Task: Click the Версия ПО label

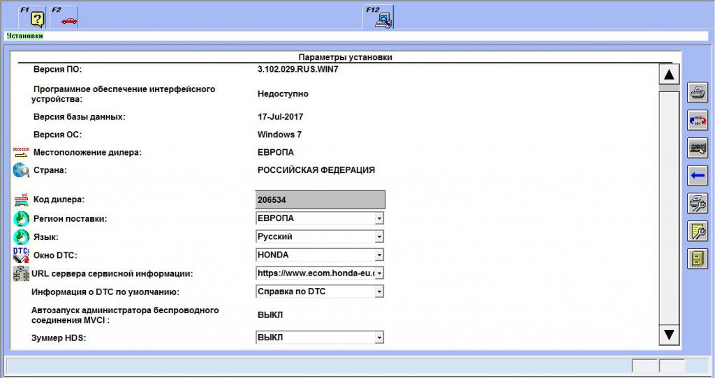Action: (x=57, y=69)
